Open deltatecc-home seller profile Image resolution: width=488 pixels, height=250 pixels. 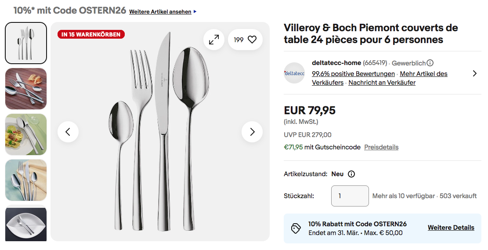[x=336, y=63]
